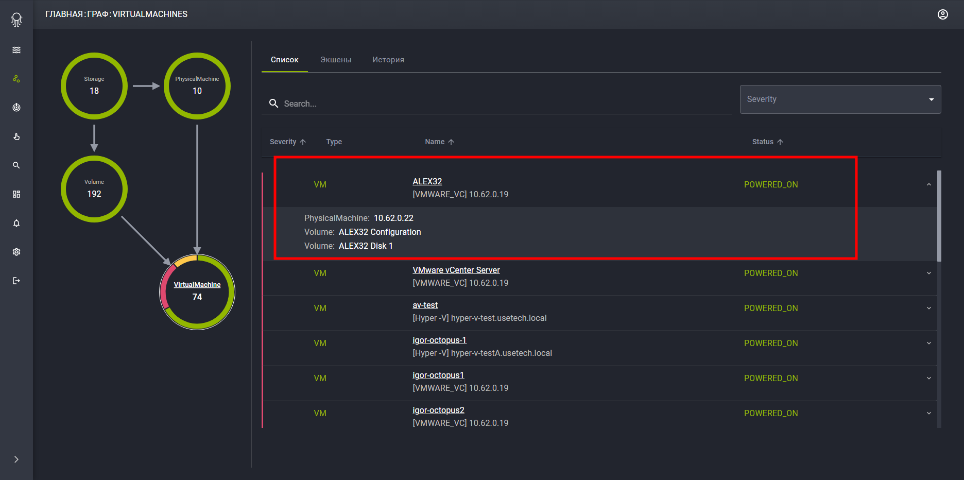The image size is (964, 480).
Task: Click '[Hyper -V] hyper-v-testA.usetech.local' text
Action: click(x=483, y=353)
